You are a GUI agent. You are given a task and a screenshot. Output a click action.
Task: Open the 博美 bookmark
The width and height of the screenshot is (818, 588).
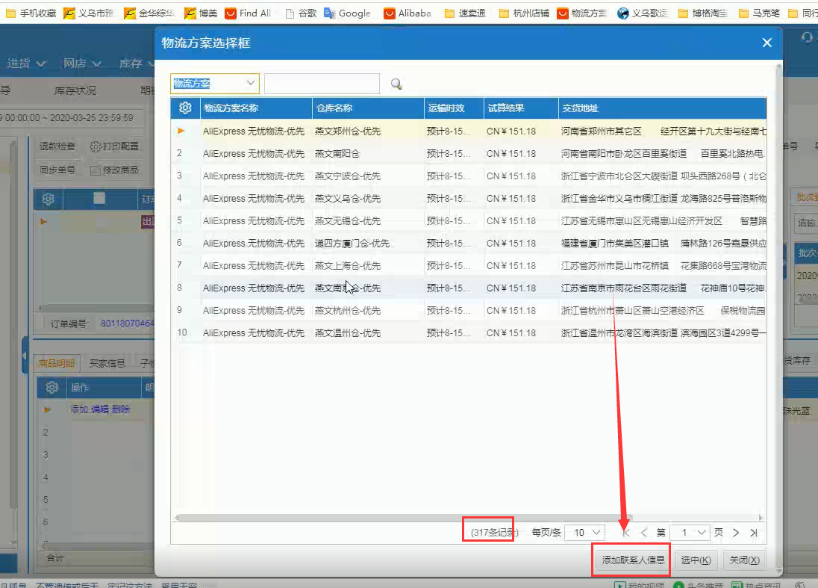pyautogui.click(x=201, y=13)
